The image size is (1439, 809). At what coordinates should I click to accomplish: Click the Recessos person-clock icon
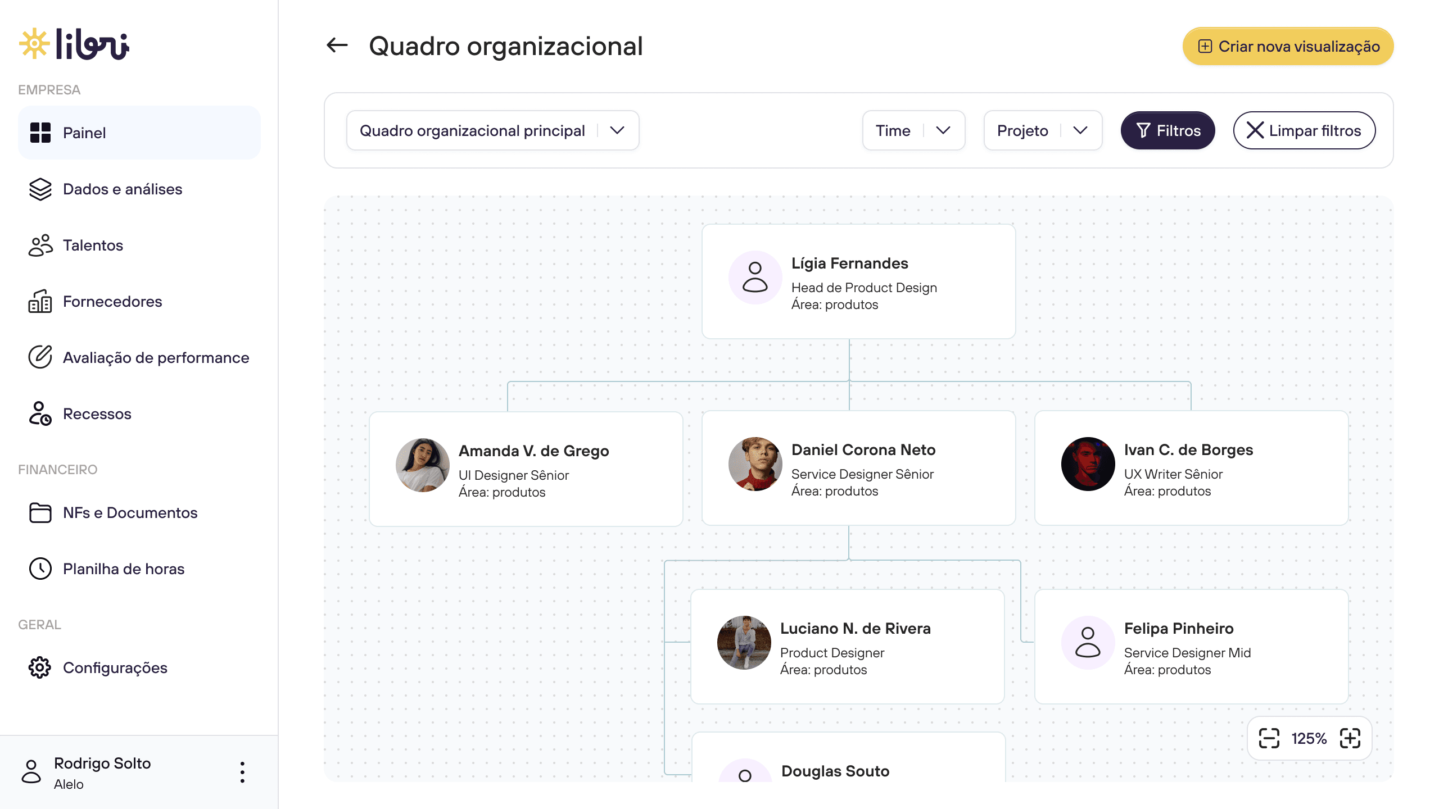pyautogui.click(x=40, y=414)
